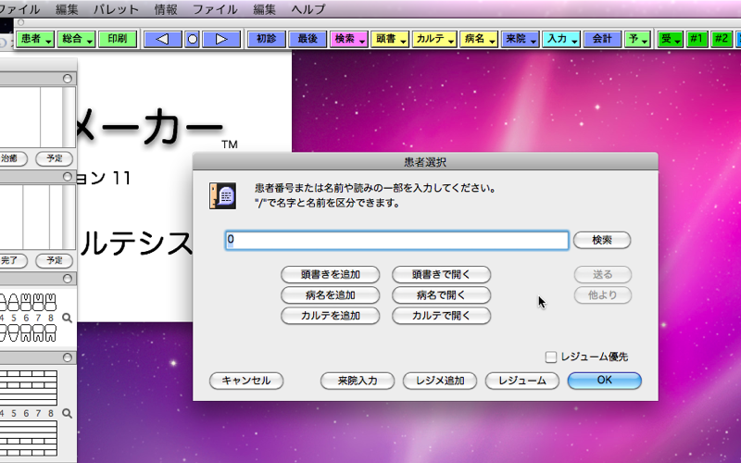This screenshot has width=741, height=463.
Task: Click the patient number input field
Action: coord(396,240)
